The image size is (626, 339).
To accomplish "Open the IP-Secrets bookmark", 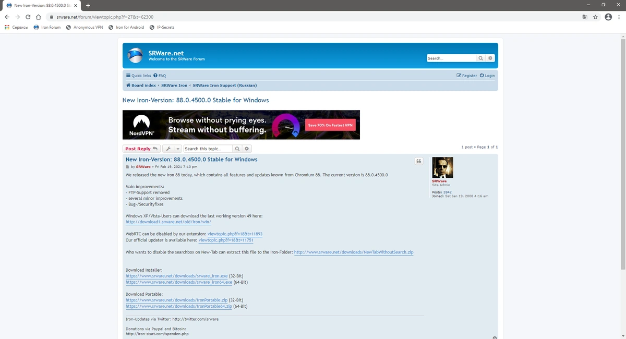I will pyautogui.click(x=162, y=27).
